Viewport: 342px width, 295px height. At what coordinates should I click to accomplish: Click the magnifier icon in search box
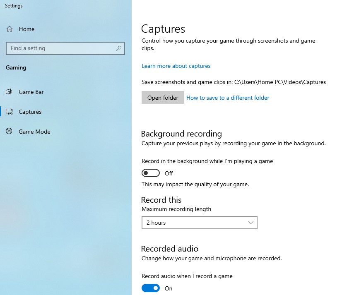pos(119,48)
